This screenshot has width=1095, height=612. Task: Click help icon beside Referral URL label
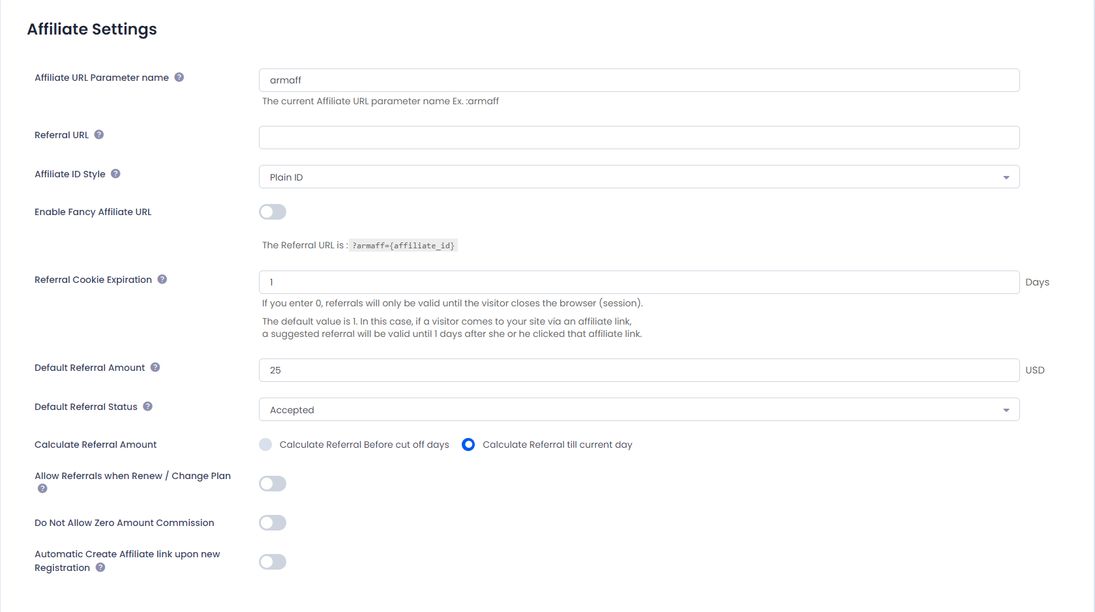99,135
